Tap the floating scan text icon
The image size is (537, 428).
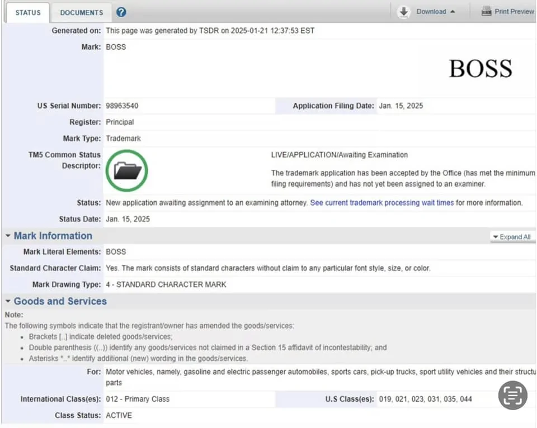click(x=513, y=395)
